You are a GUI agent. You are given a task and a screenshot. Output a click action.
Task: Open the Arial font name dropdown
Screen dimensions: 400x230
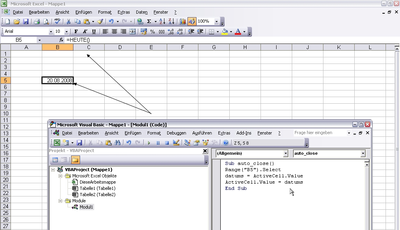point(50,32)
